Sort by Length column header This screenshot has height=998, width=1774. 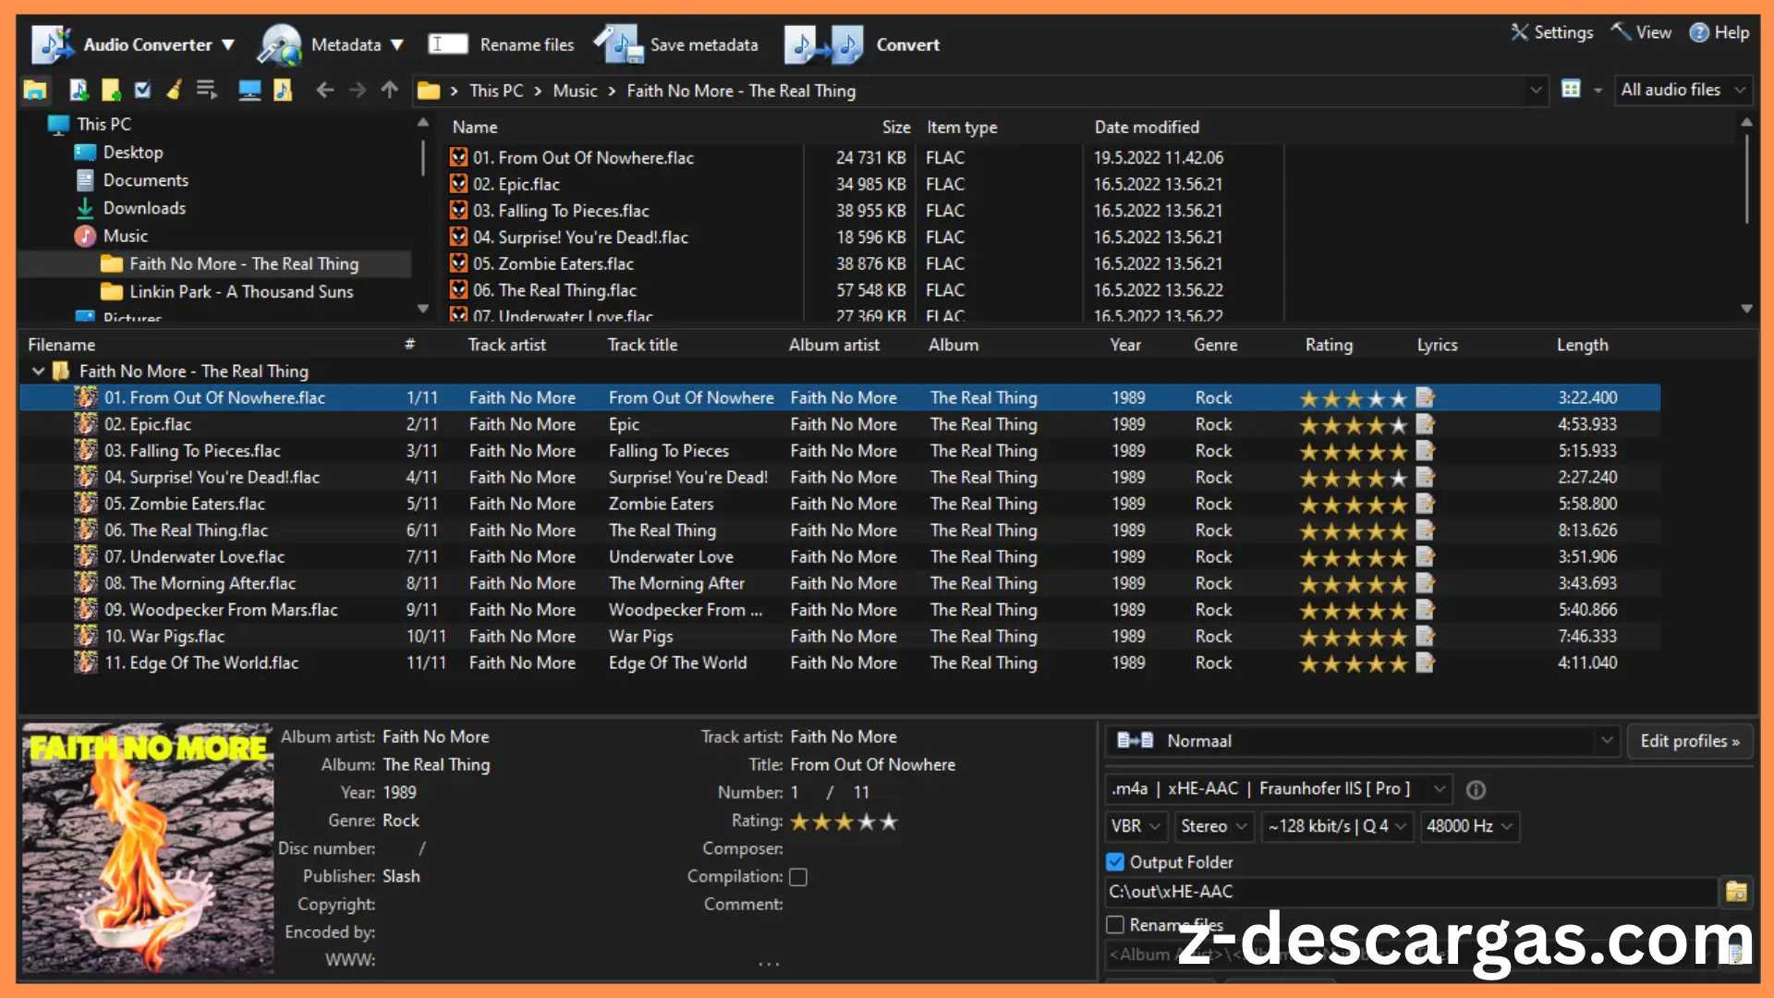click(x=1582, y=345)
